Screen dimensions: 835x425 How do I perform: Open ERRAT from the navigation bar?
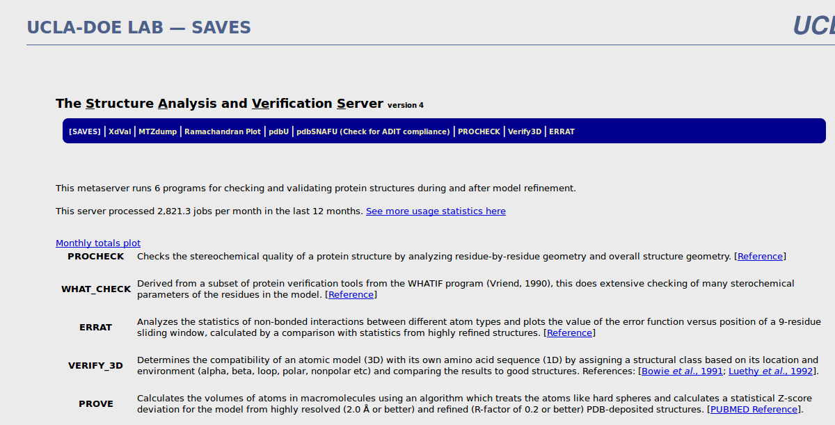coord(562,131)
